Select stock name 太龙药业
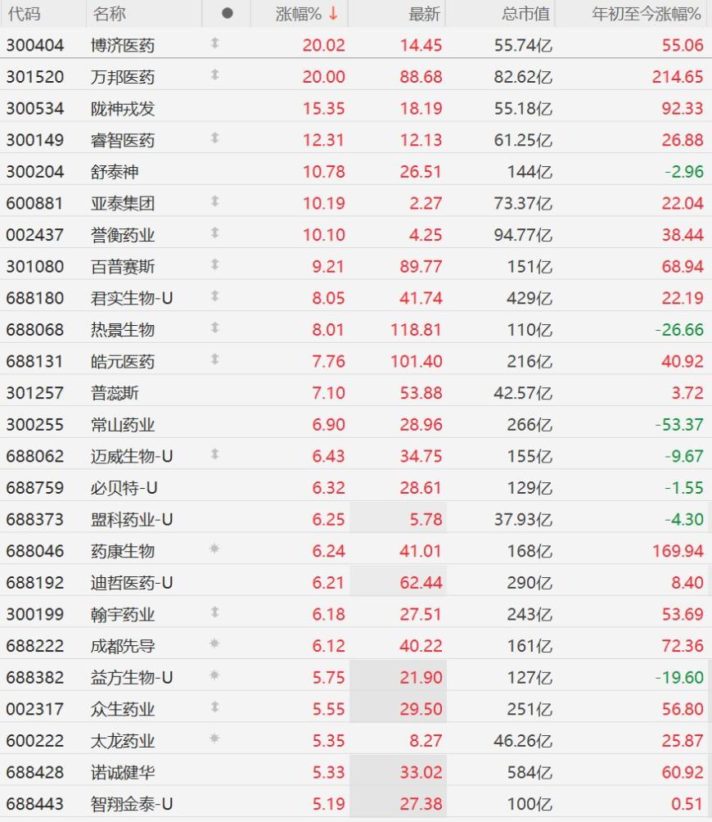Viewport: 712px width, 822px height. pos(123,741)
